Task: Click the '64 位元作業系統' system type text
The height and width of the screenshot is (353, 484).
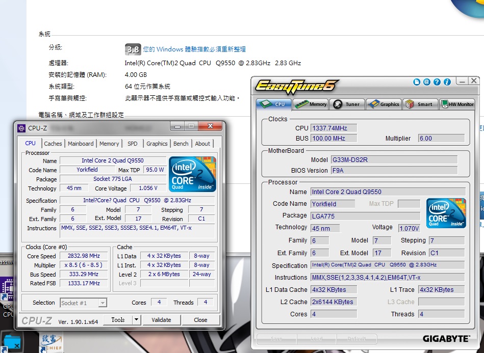Action: pyautogui.click(x=147, y=86)
